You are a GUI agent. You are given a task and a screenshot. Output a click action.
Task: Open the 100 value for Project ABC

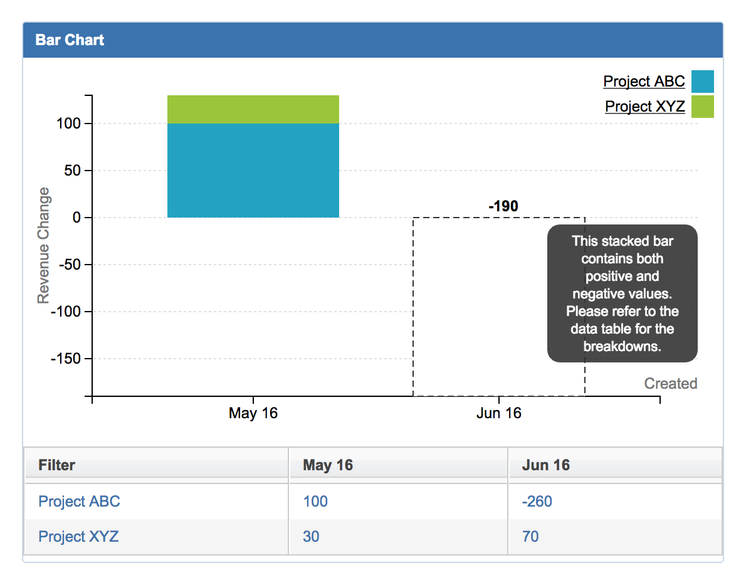pos(315,502)
